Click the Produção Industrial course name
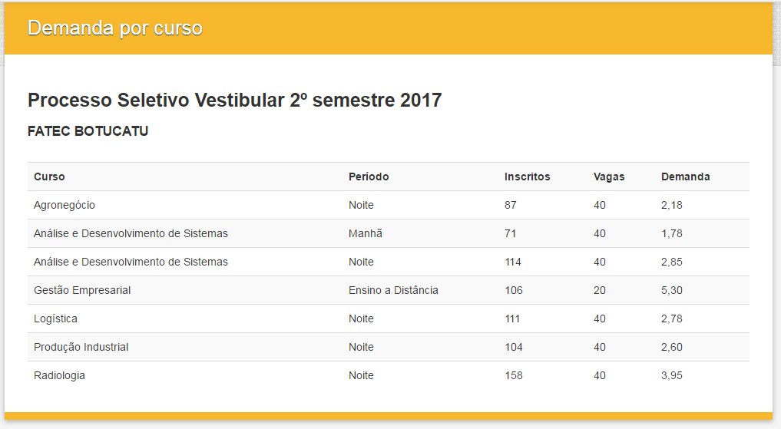The width and height of the screenshot is (781, 429). (x=81, y=347)
